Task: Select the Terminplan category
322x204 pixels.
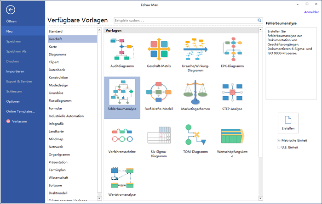Action: 72,170
